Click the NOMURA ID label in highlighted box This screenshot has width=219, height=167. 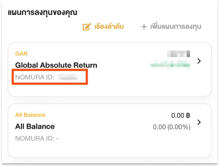pos(35,77)
